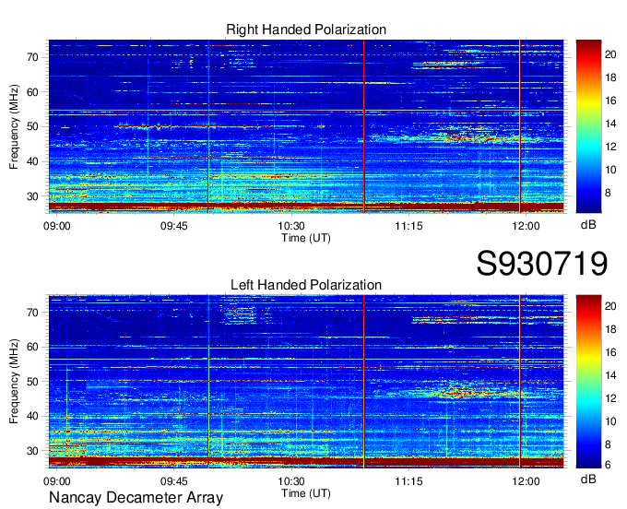
Task: Click the 14 value on Right Handed color bar
Action: (x=610, y=124)
